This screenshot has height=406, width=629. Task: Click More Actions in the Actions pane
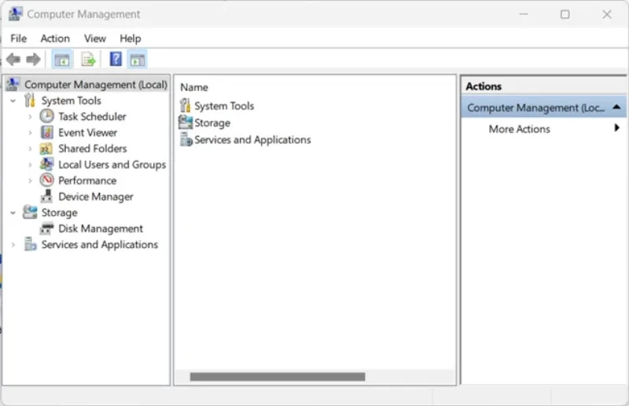tap(519, 129)
